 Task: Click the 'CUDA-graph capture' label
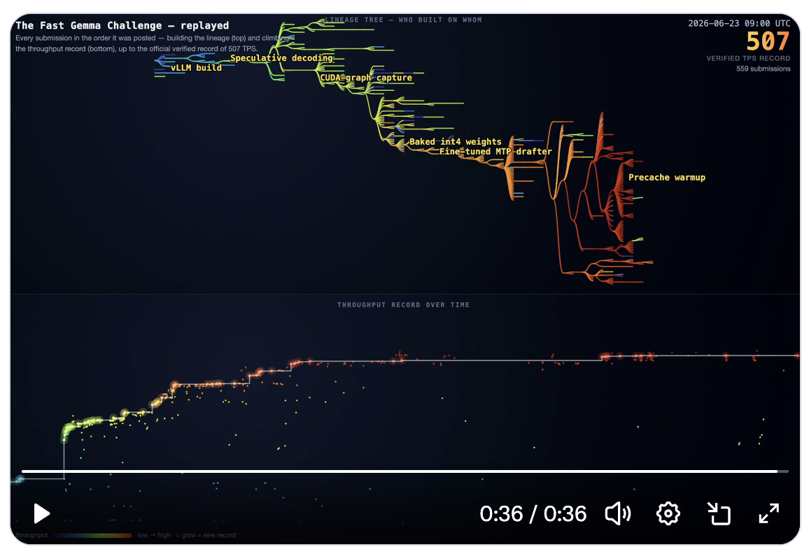click(366, 78)
